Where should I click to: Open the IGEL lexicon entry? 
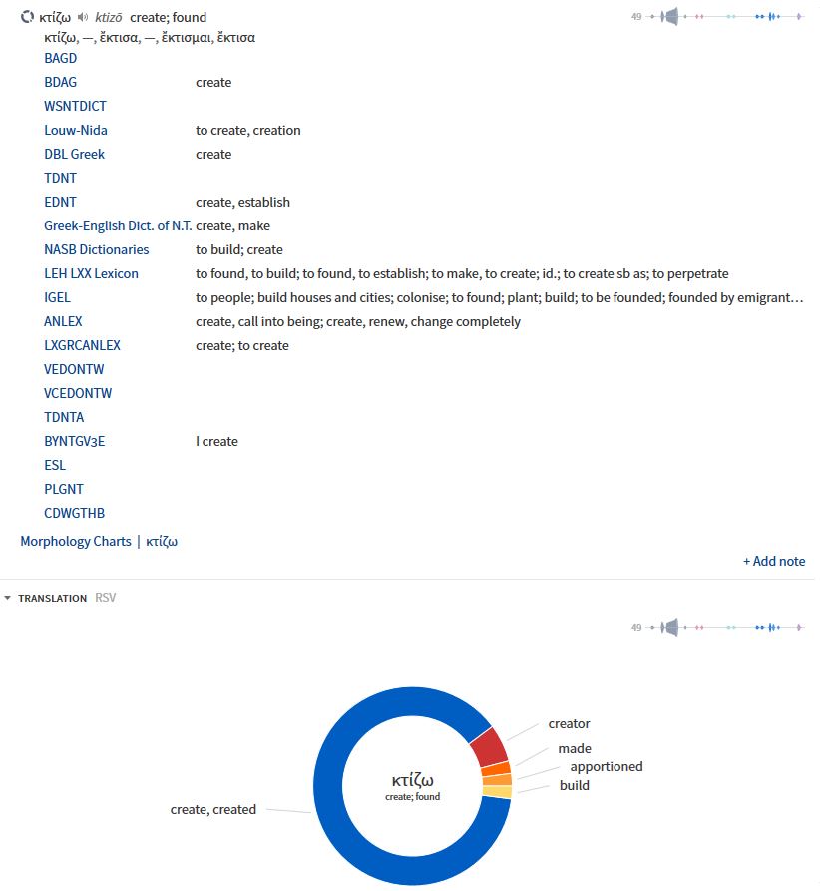coord(57,297)
